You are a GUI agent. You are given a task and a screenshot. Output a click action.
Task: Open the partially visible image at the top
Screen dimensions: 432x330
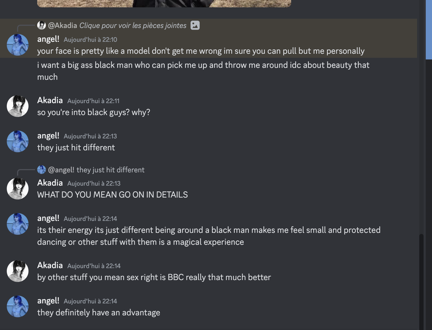[x=164, y=3]
